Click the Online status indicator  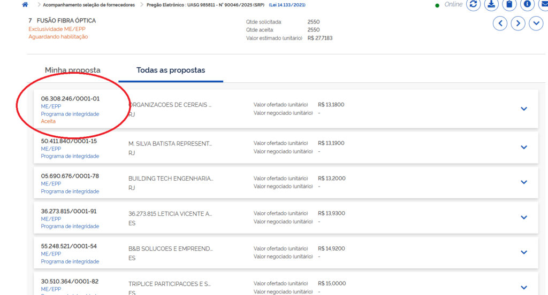coord(449,4)
